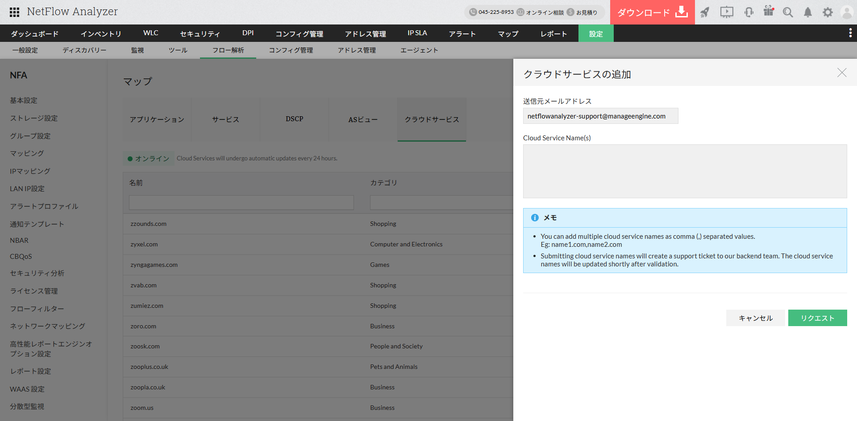Switch to the 一般設定 sub-tab
The image size is (857, 421).
(25, 50)
